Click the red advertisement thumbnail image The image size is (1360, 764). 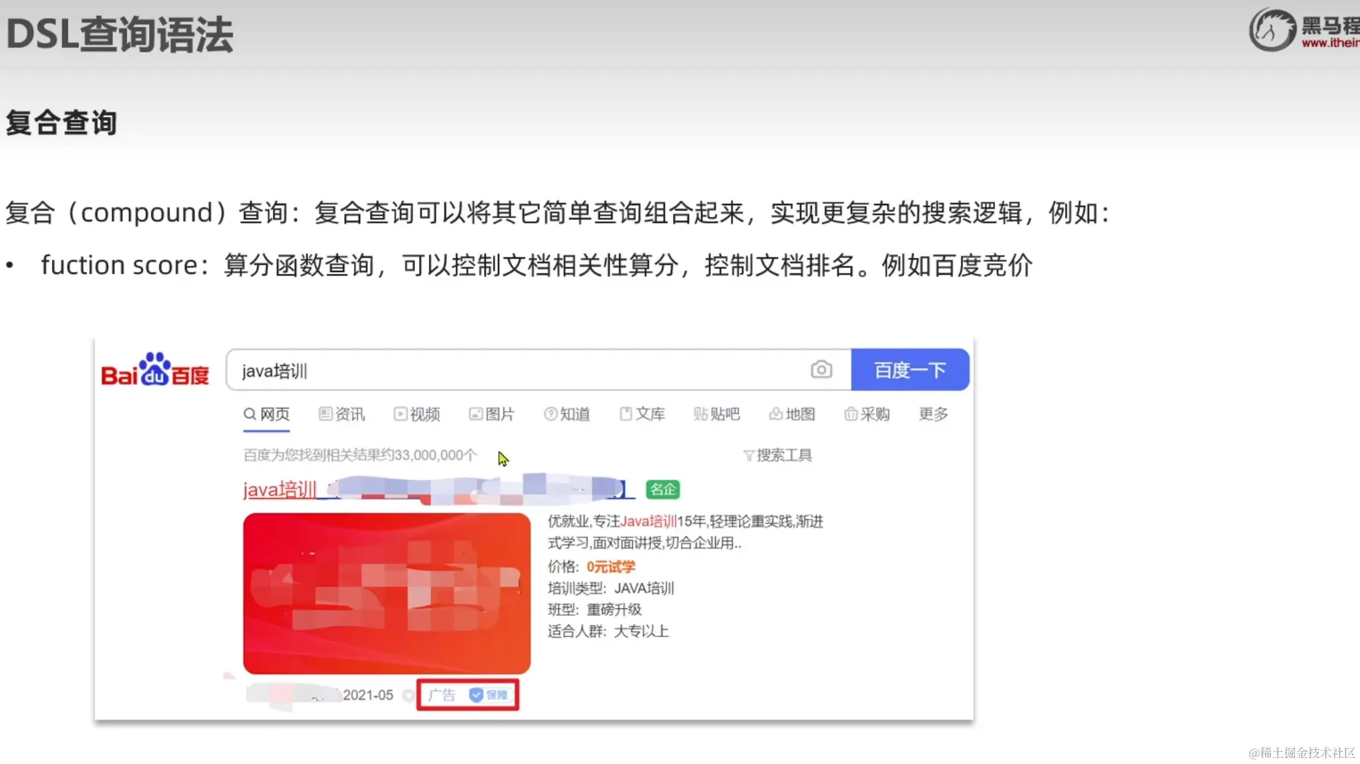coord(386,593)
